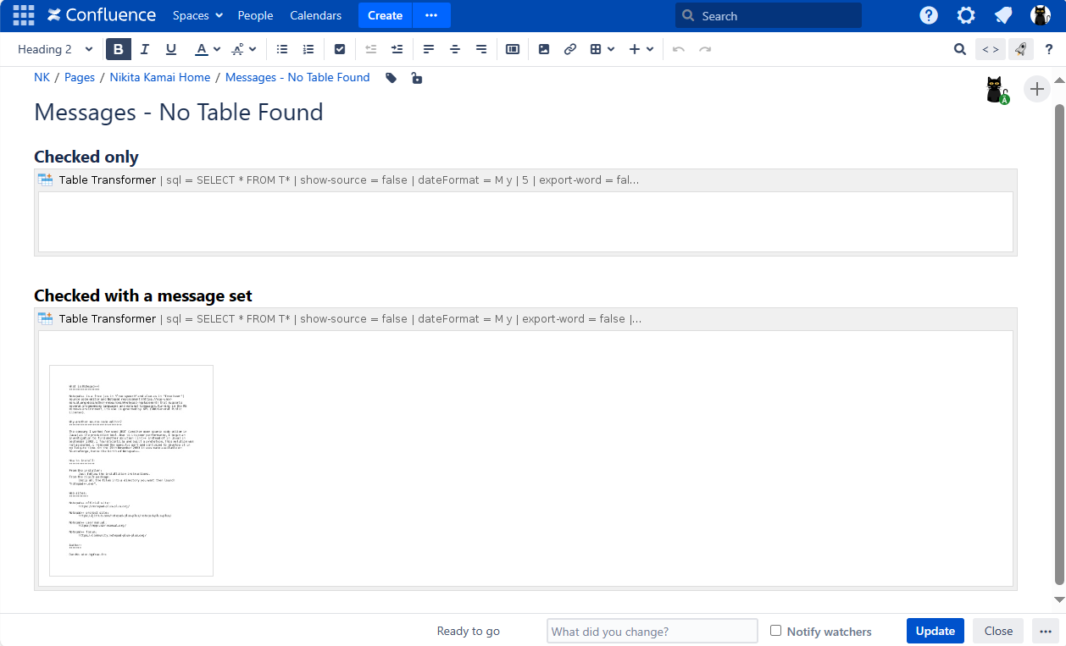Expand the text color dropdown arrow

(217, 49)
